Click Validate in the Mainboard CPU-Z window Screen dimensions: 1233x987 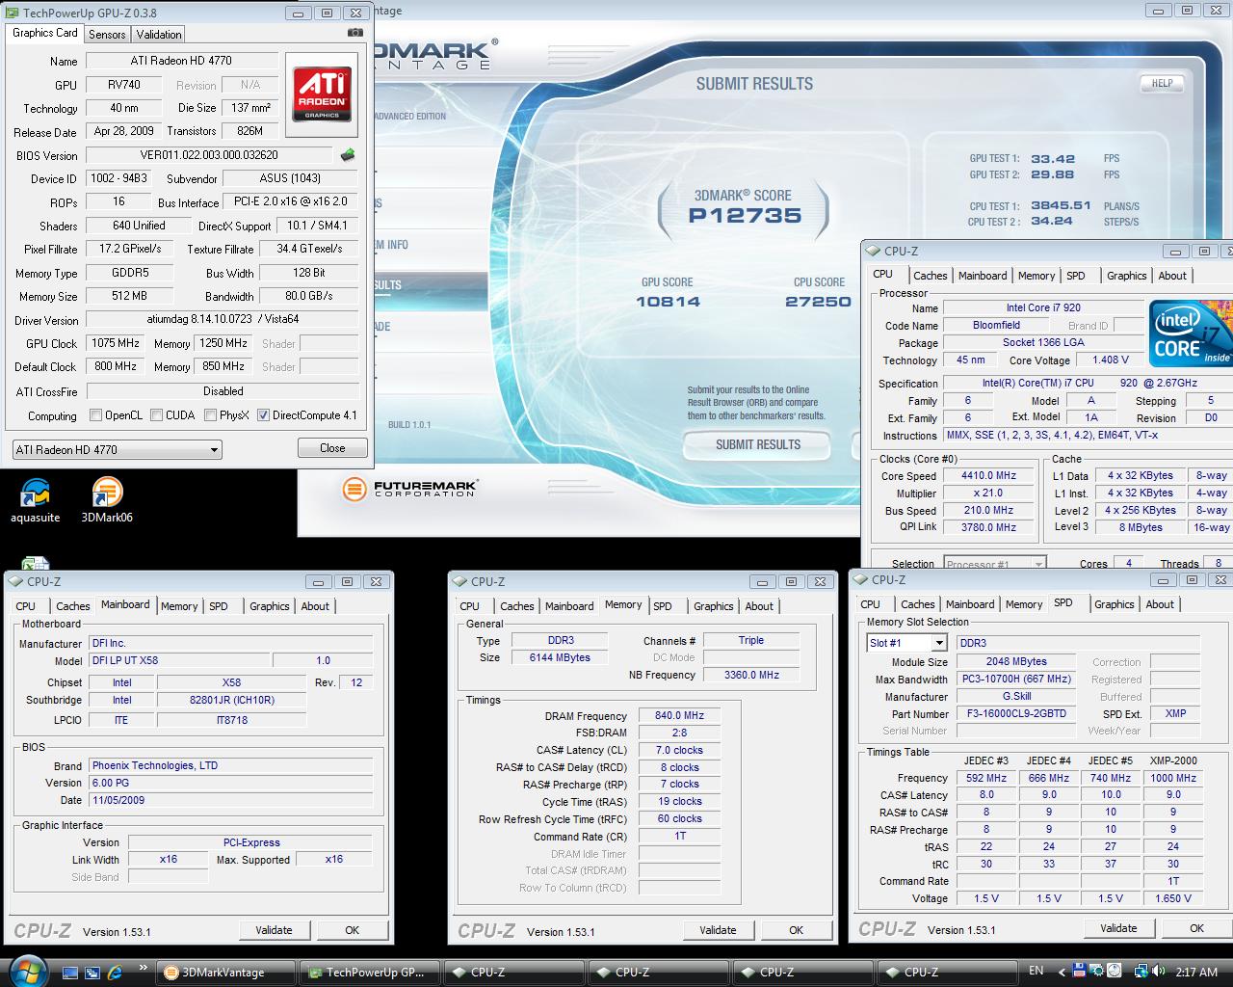click(x=274, y=930)
